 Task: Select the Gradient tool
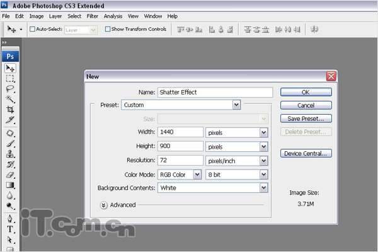pyautogui.click(x=10, y=185)
